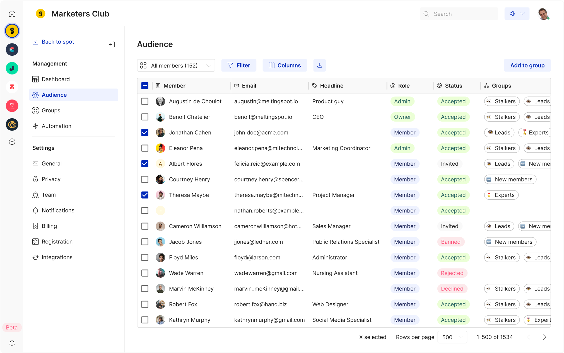Collapse the sidebar with the collapse icon

click(112, 44)
